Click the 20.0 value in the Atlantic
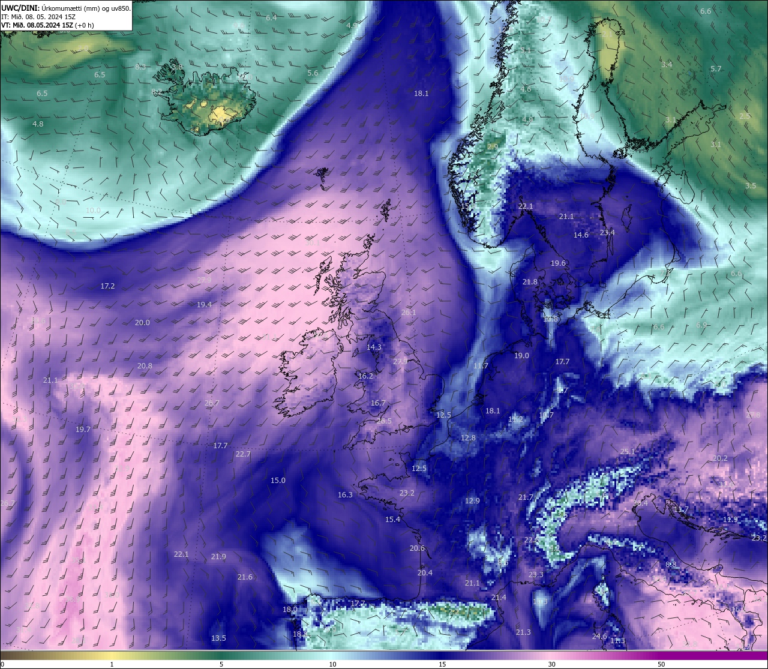 pos(142,323)
